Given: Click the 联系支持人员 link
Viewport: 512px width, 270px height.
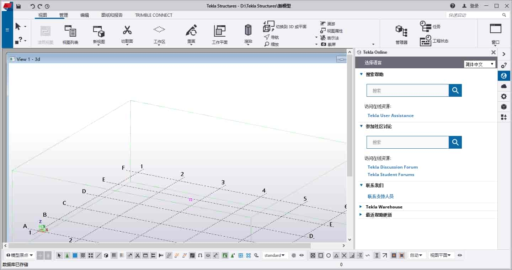Looking at the screenshot, I should [380, 196].
